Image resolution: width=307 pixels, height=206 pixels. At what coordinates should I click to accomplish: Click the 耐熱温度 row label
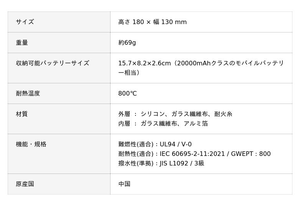click(x=28, y=94)
